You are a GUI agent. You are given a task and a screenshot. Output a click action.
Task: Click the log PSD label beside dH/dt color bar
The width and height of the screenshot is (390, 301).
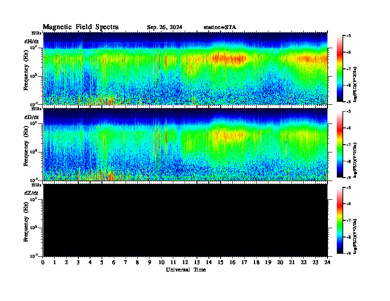[355, 84]
